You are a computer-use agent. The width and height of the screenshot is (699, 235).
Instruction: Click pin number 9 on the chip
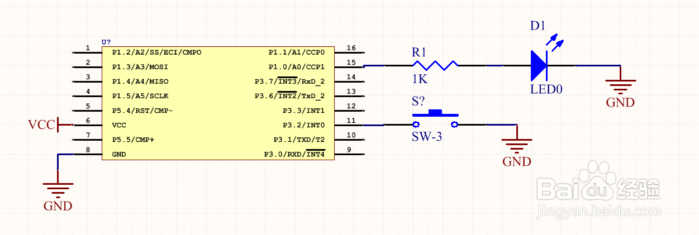point(348,150)
